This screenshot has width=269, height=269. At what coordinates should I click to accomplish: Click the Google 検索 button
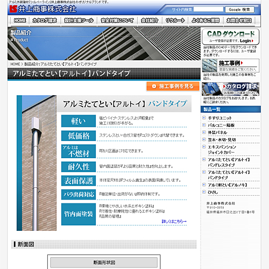pyautogui.click(x=239, y=10)
